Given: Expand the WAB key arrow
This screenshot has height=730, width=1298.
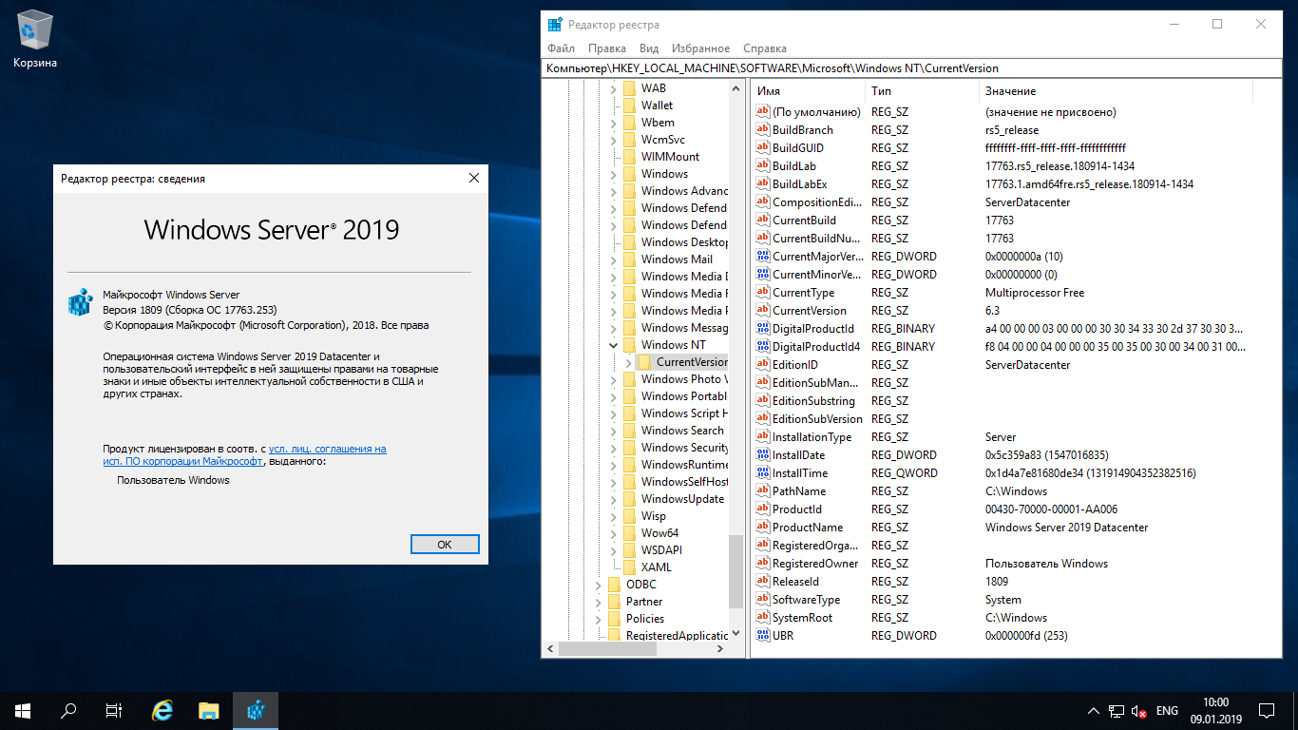Looking at the screenshot, I should (613, 88).
